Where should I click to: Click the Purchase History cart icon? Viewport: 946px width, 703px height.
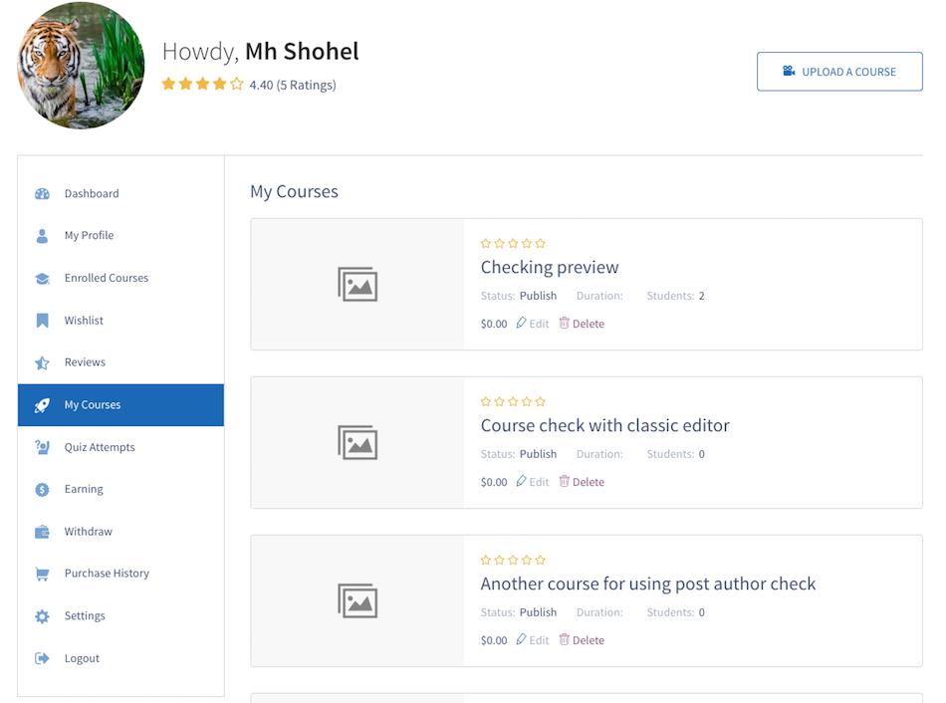[42, 574]
